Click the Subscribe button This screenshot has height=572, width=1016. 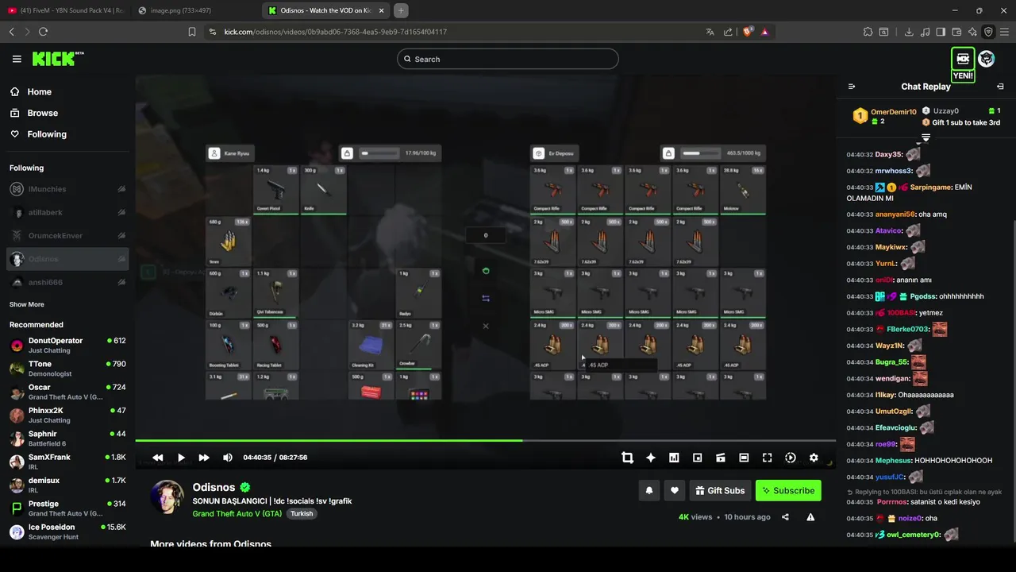tap(788, 491)
